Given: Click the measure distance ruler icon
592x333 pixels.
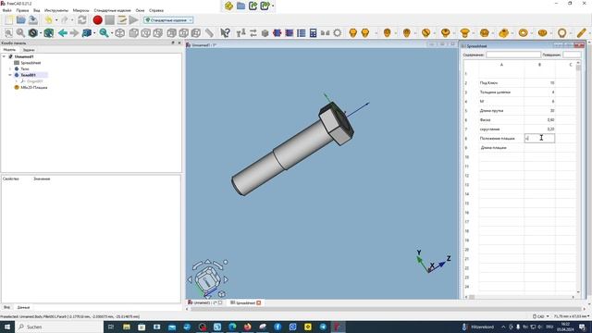Looking at the screenshot, I should (x=209, y=33).
